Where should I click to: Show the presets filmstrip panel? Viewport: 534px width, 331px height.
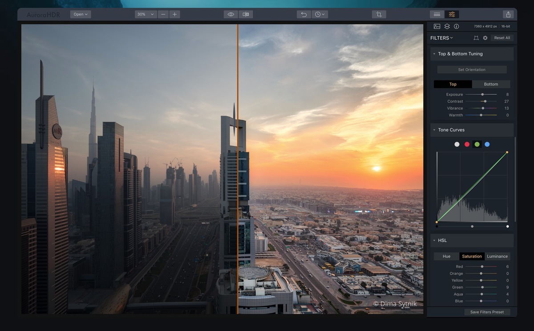pos(437,14)
